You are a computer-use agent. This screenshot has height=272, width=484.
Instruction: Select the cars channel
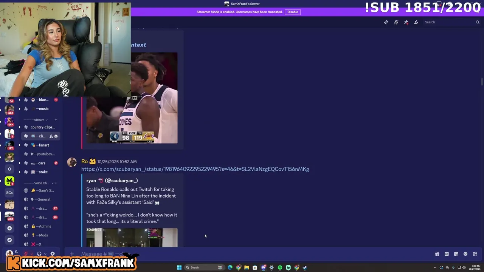click(x=40, y=163)
